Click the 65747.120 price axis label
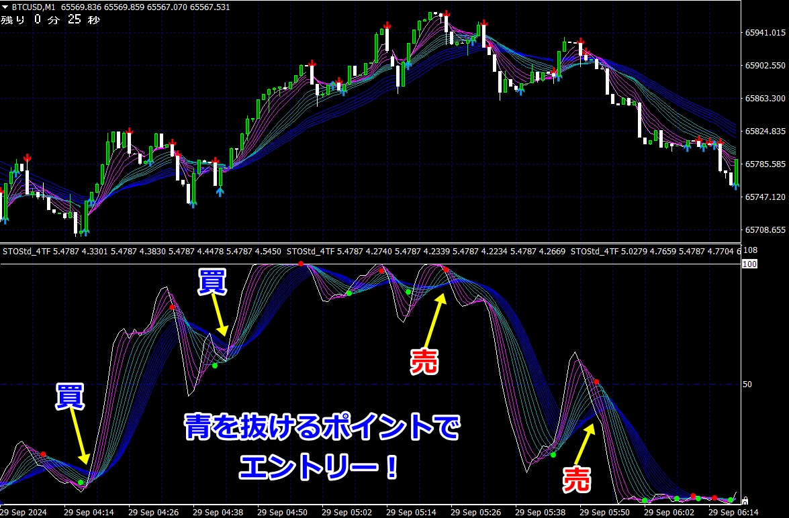The width and height of the screenshot is (789, 518). pyautogui.click(x=765, y=197)
